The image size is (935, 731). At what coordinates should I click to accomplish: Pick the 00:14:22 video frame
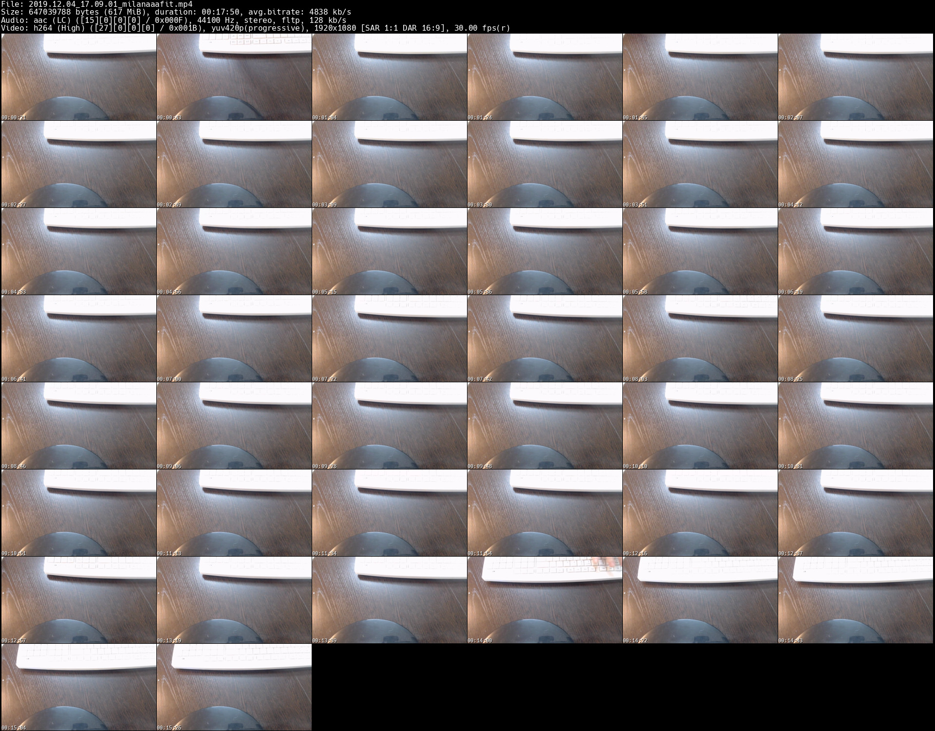tap(700, 600)
